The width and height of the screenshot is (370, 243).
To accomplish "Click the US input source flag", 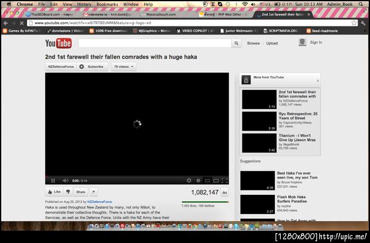I will coord(262,4).
